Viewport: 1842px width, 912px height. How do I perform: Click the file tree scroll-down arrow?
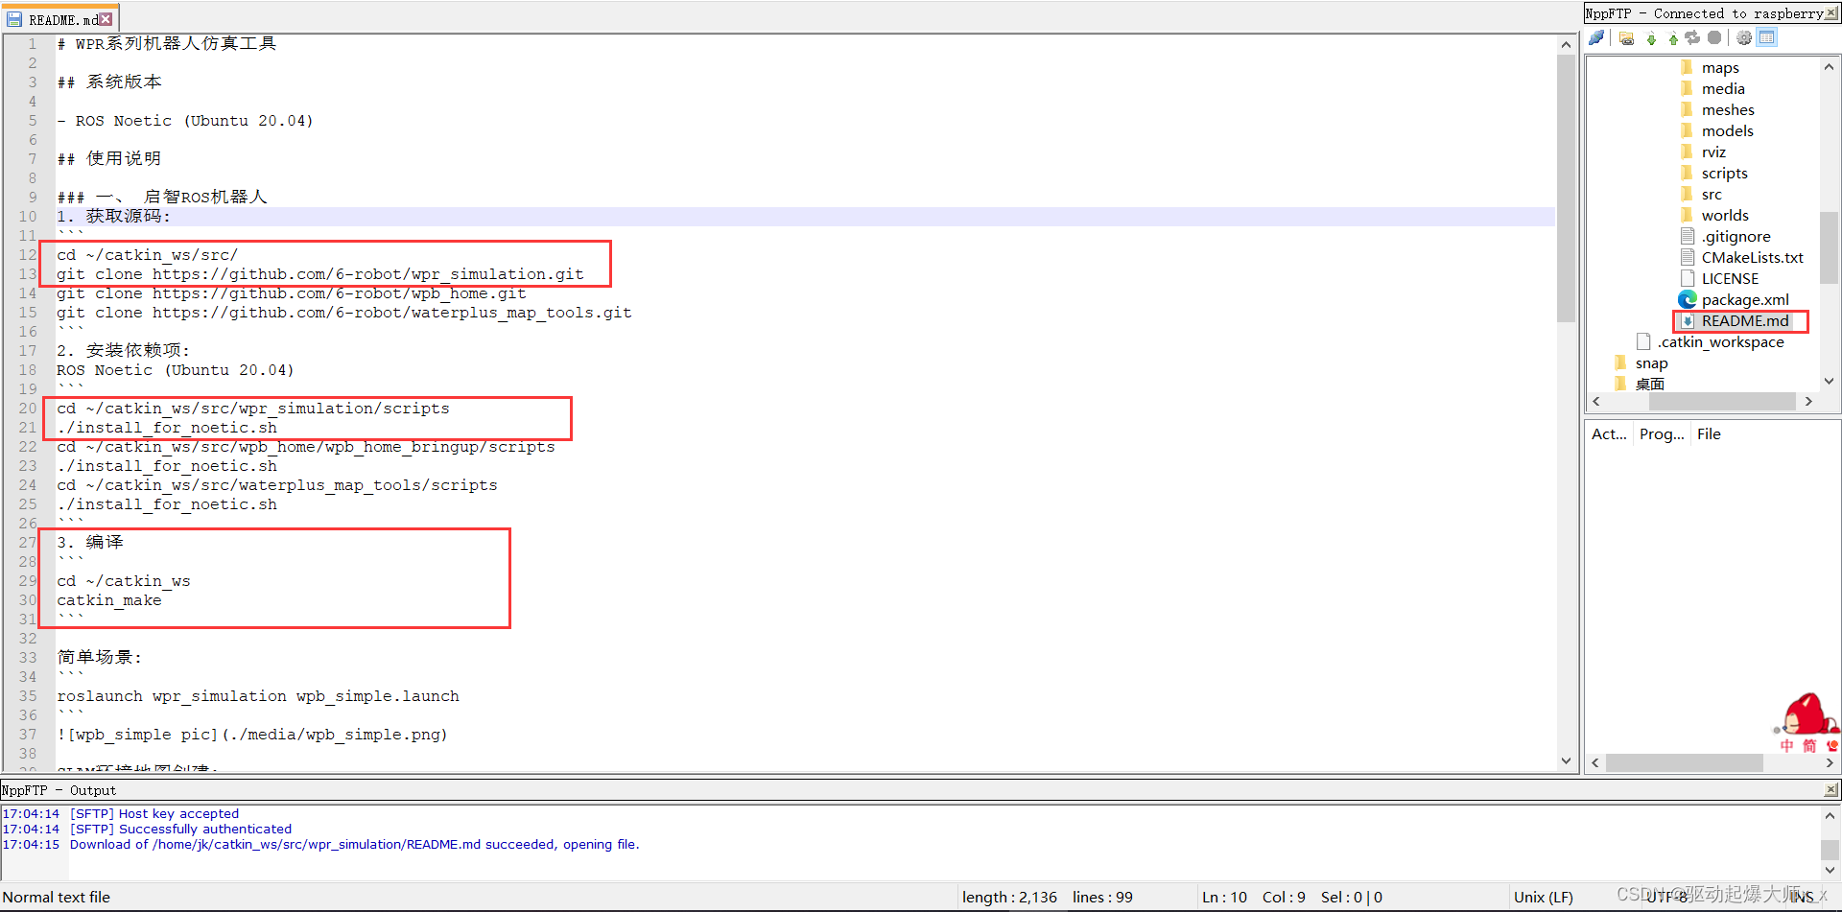click(1829, 381)
